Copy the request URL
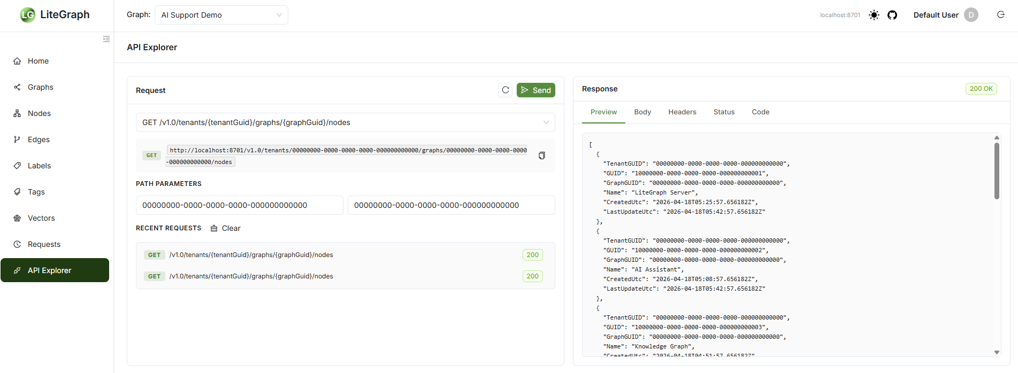This screenshot has width=1018, height=373. [542, 156]
